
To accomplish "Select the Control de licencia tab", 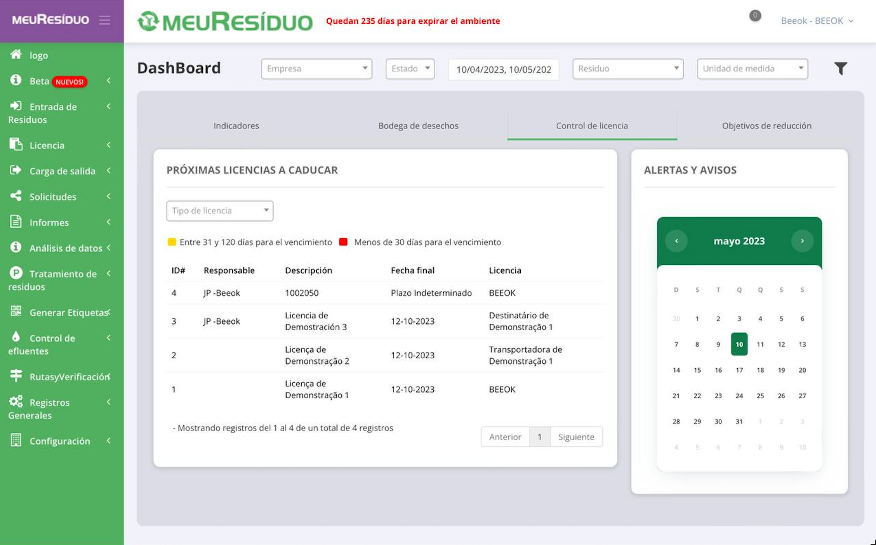I will [x=592, y=126].
